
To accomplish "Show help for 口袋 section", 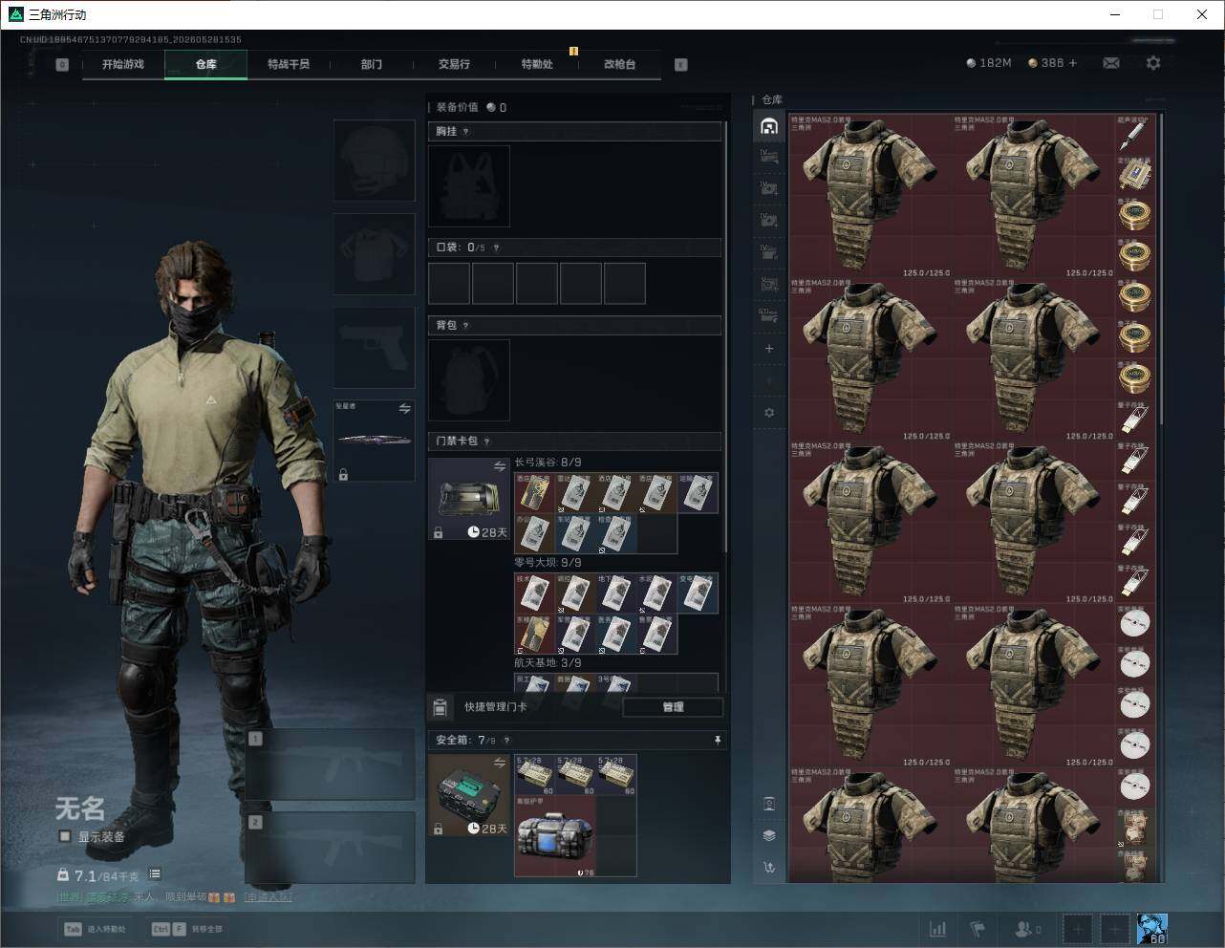I will tap(496, 248).
